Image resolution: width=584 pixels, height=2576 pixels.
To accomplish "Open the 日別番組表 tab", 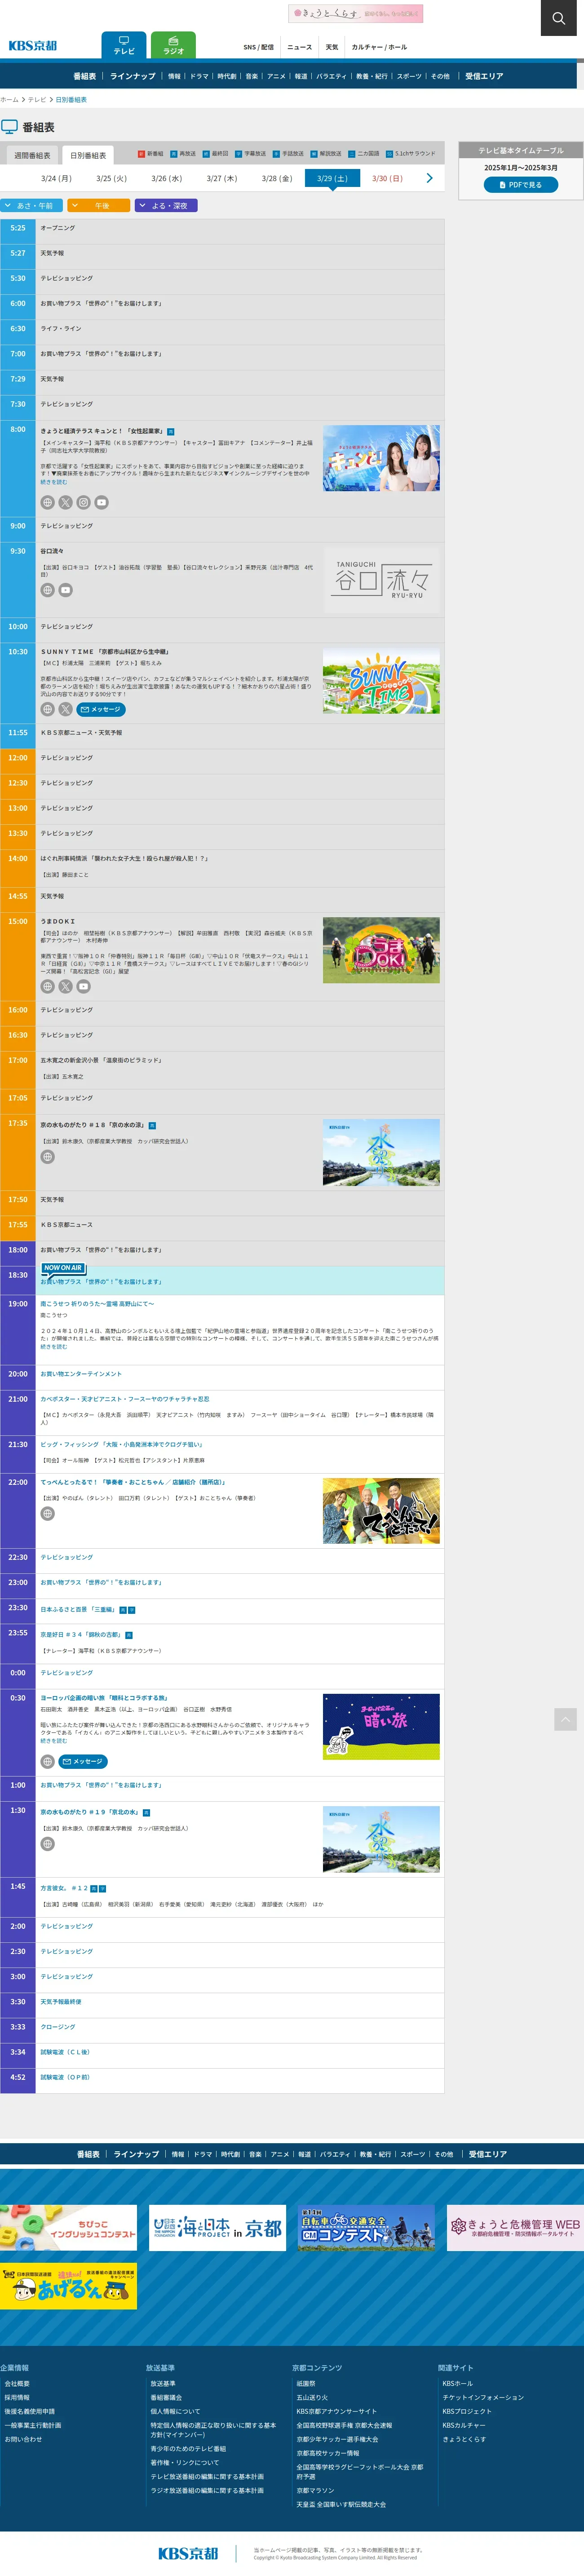I will point(88,155).
